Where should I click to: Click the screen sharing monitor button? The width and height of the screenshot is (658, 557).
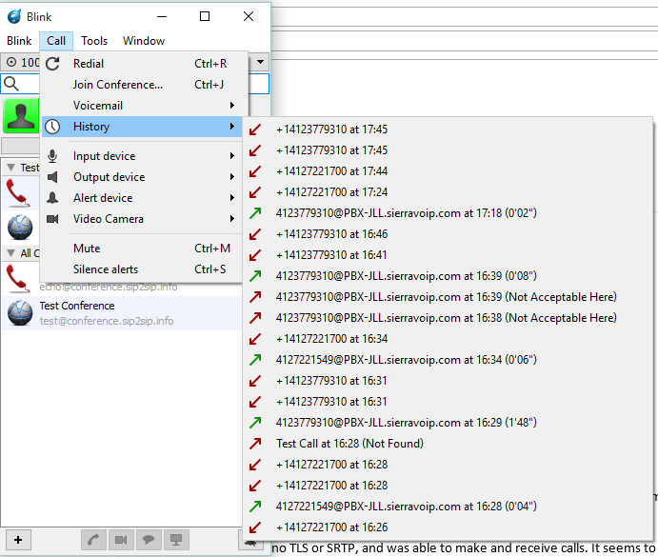pyautogui.click(x=176, y=540)
